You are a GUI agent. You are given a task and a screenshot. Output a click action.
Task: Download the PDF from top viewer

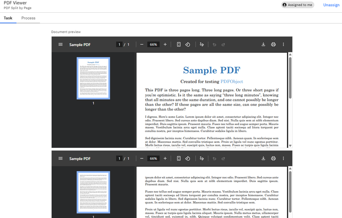point(263,45)
